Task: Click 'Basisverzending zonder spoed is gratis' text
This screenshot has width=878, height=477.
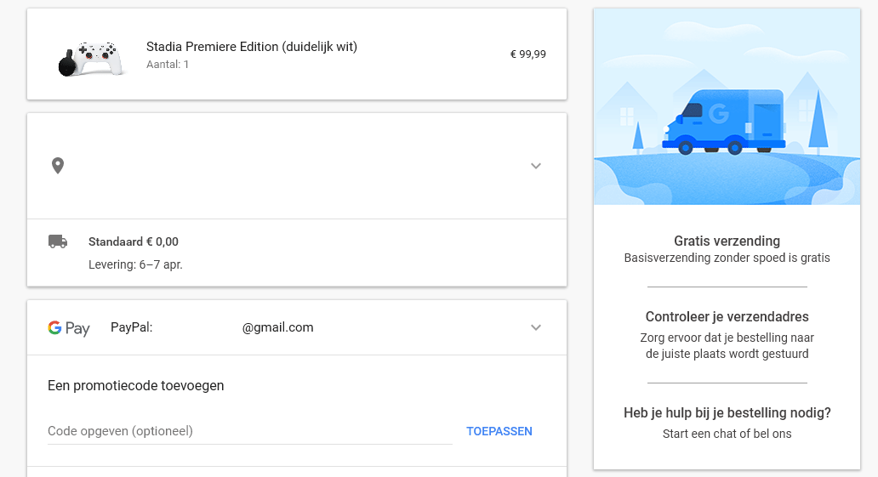Action: click(727, 258)
